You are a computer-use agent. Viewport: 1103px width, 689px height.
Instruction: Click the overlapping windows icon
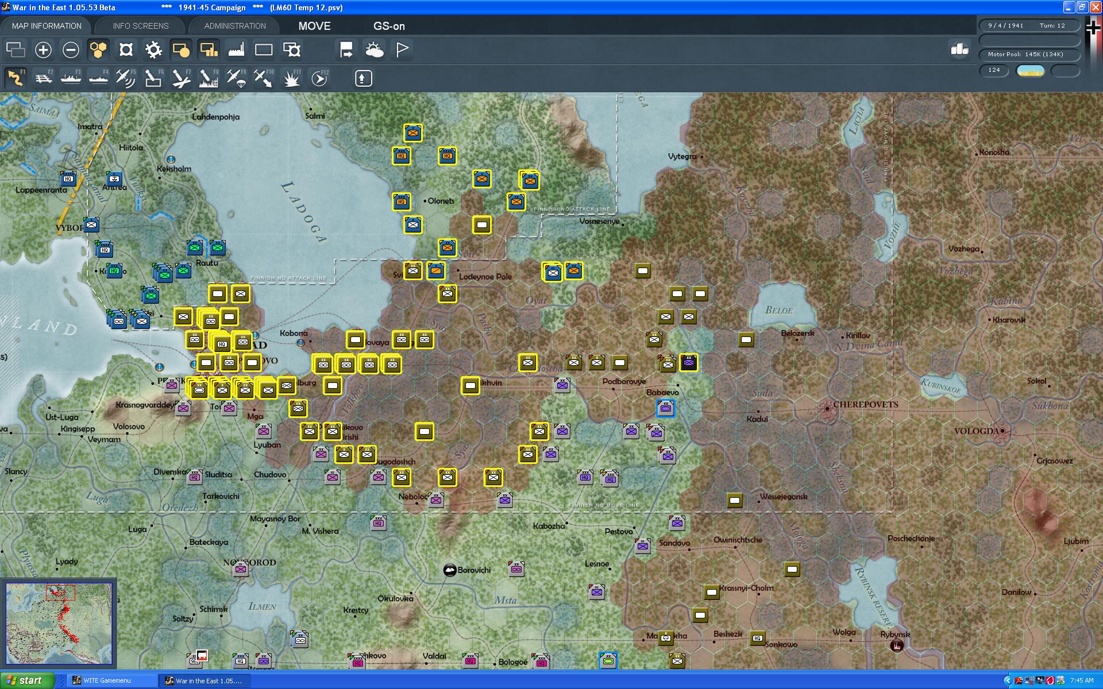(16, 50)
